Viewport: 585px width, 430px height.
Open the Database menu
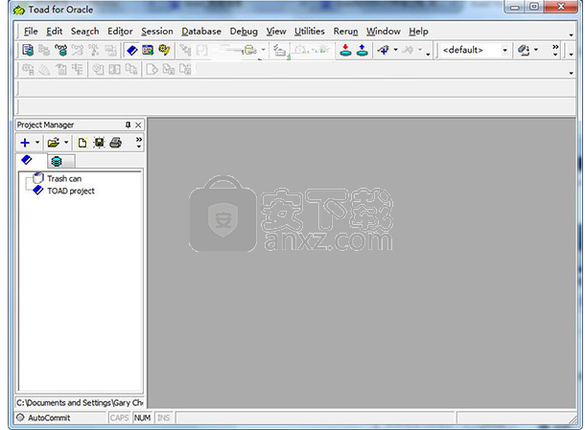point(201,32)
